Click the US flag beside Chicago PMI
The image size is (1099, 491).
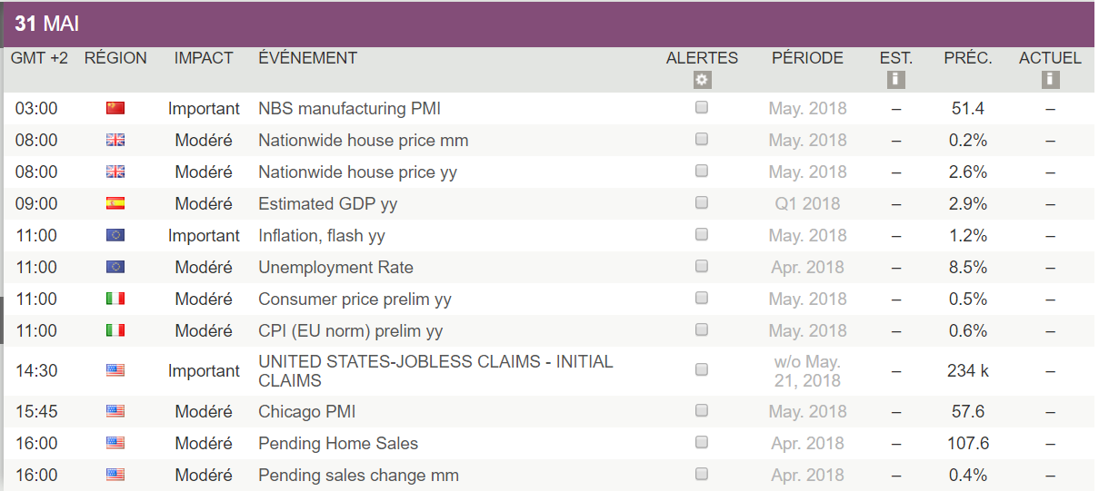tap(115, 411)
